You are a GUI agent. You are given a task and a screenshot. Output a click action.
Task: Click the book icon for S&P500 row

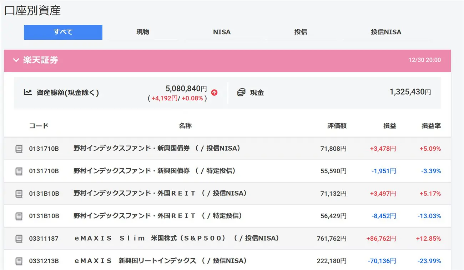tap(19, 239)
